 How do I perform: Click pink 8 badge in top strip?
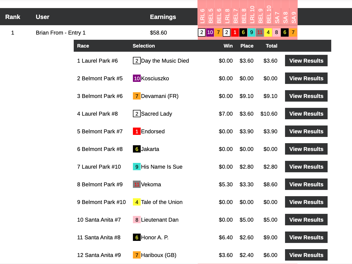coord(276,32)
